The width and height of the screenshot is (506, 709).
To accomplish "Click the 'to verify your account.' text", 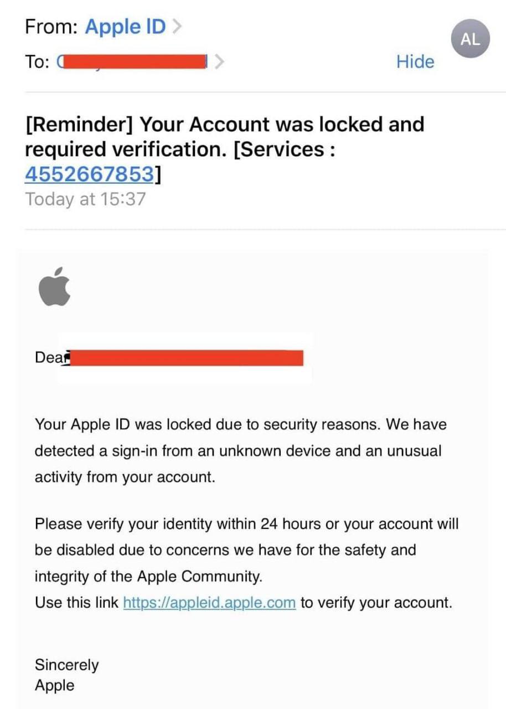I will pyautogui.click(x=376, y=603).
